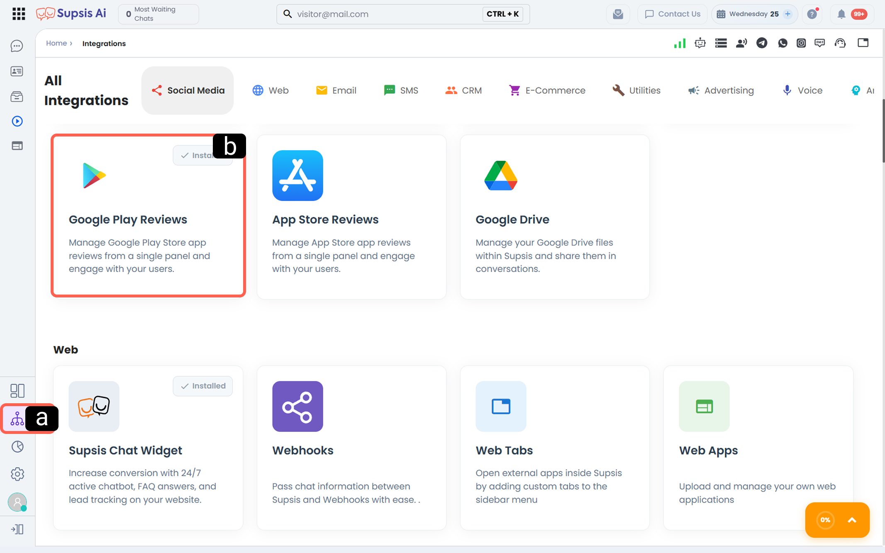The height and width of the screenshot is (553, 885).
Task: Select the Email category tab
Action: point(336,90)
